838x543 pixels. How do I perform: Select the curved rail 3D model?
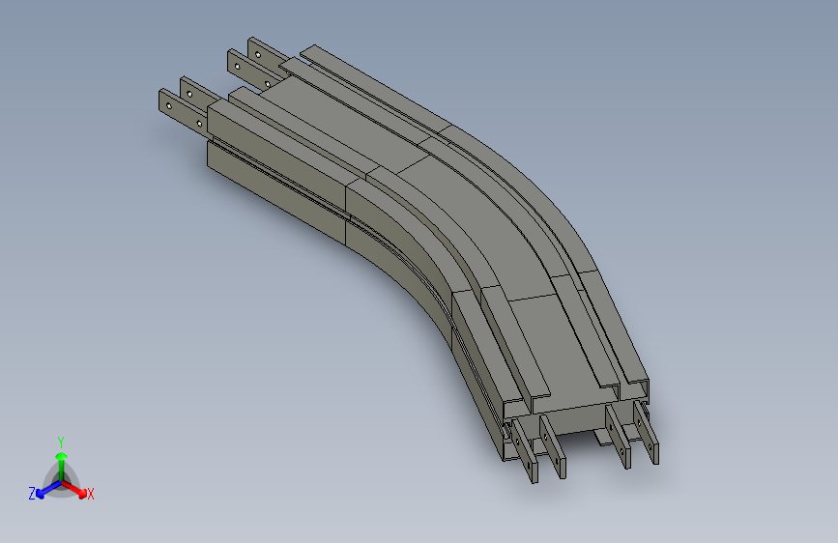(409, 260)
